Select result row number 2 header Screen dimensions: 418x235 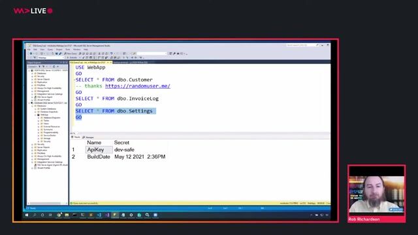coord(74,157)
